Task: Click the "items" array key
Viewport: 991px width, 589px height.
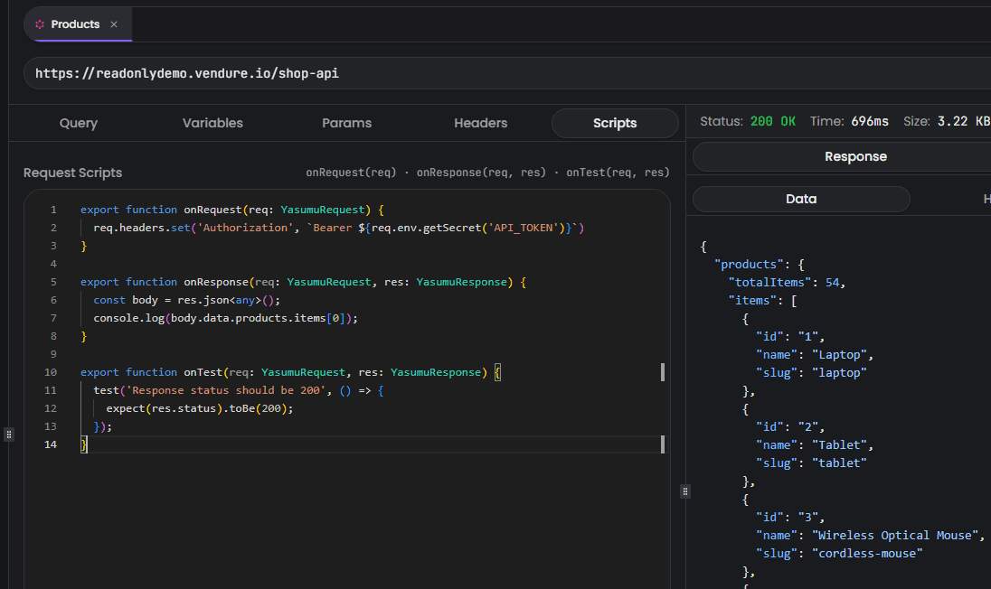Action: click(752, 301)
